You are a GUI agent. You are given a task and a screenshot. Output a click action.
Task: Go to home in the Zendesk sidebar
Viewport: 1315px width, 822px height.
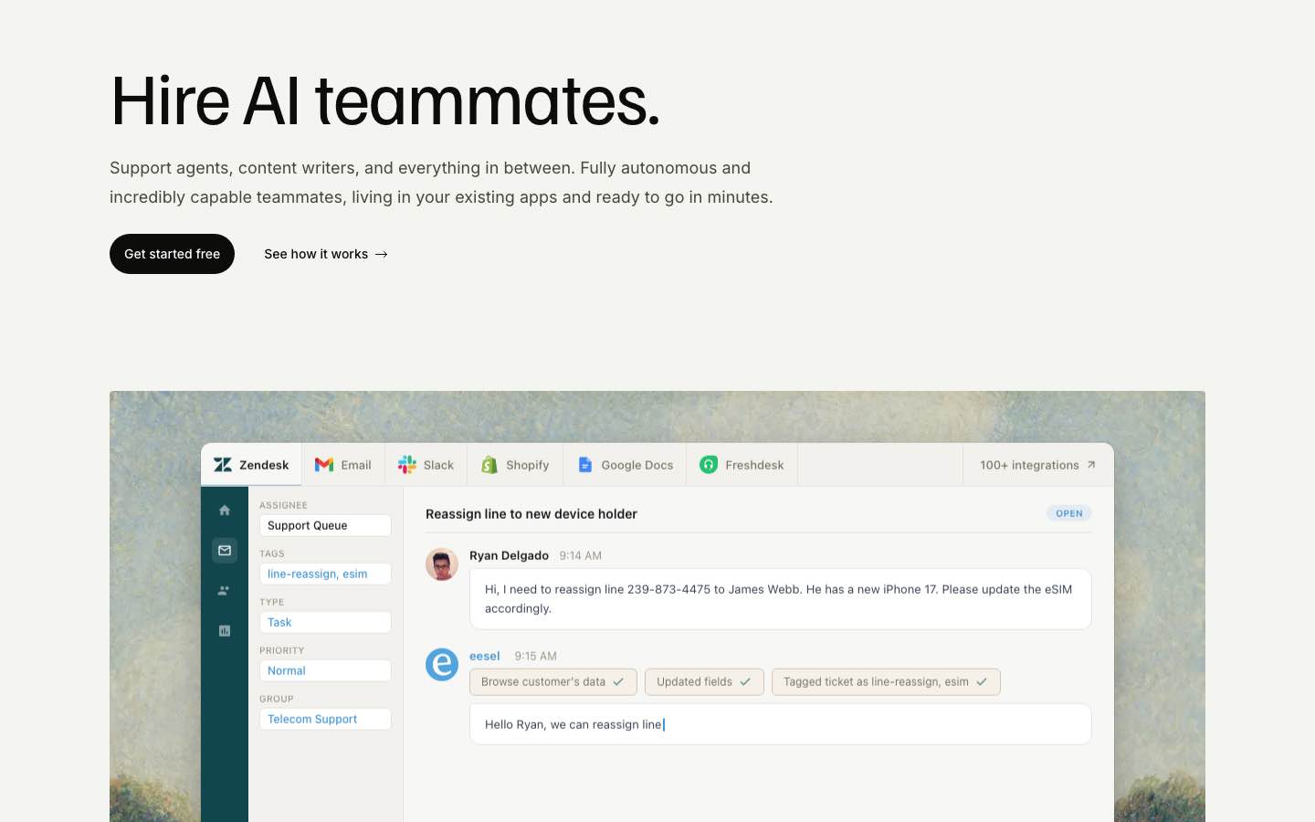point(225,511)
